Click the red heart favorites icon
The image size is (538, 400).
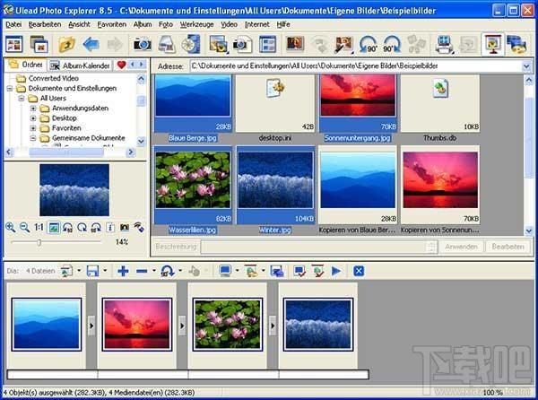(121, 65)
